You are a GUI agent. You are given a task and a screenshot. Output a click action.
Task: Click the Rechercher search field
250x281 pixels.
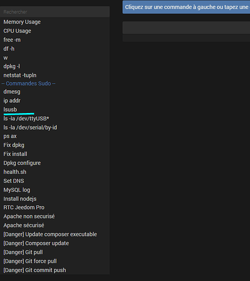[55, 12]
